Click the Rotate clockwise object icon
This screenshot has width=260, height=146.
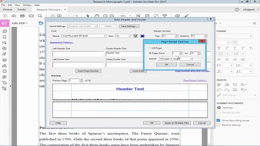pyautogui.click(x=227, y=90)
